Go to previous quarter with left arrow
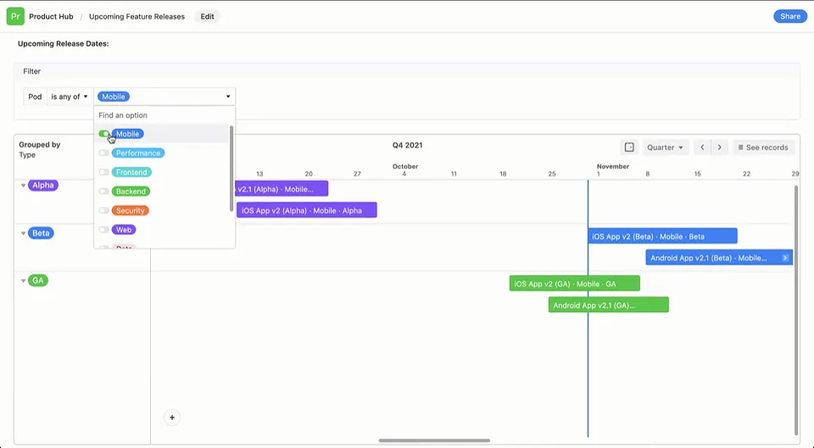This screenshot has height=448, width=814. pyautogui.click(x=702, y=148)
